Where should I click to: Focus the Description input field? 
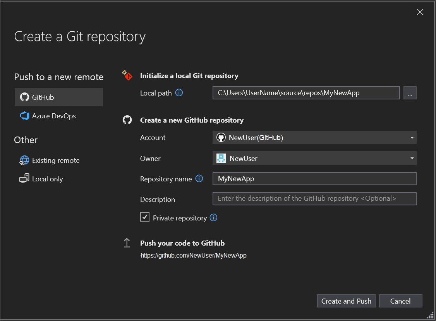tap(314, 199)
